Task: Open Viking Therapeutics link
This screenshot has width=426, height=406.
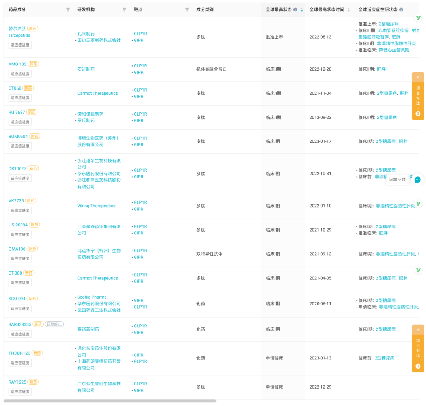Action: point(96,206)
